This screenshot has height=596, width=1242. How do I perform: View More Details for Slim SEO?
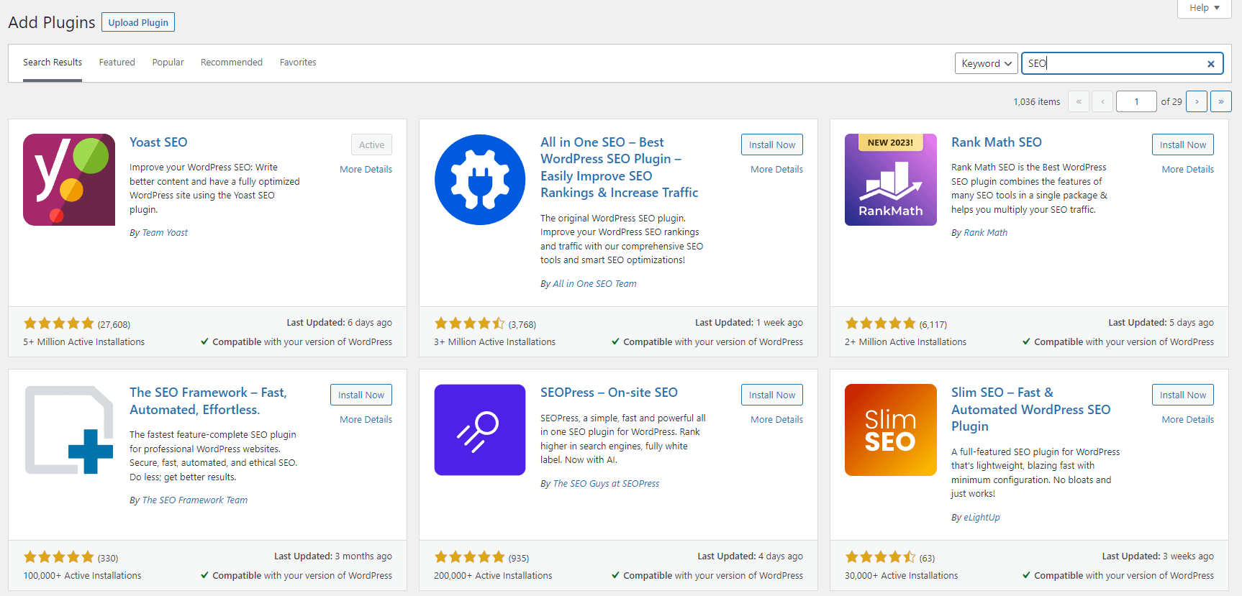point(1187,420)
